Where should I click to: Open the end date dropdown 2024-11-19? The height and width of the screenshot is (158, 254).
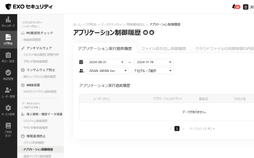154,62
